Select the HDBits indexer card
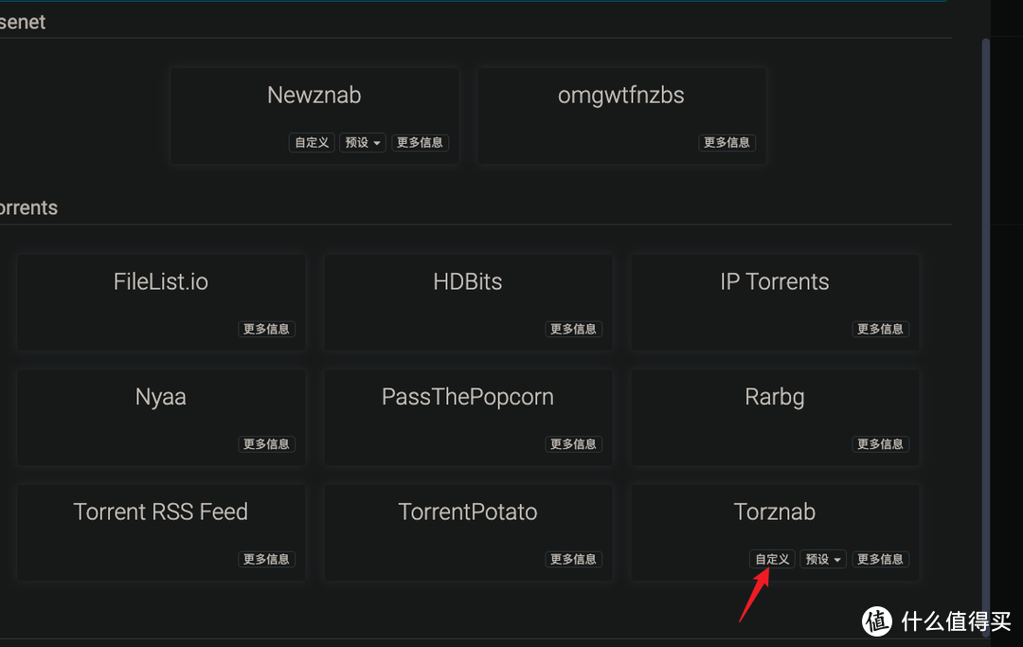The image size is (1023, 647). pos(467,282)
